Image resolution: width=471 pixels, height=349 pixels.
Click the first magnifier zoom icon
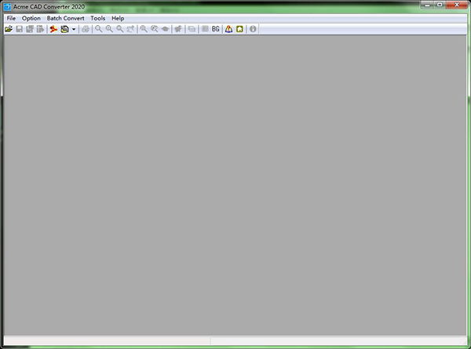pos(99,29)
